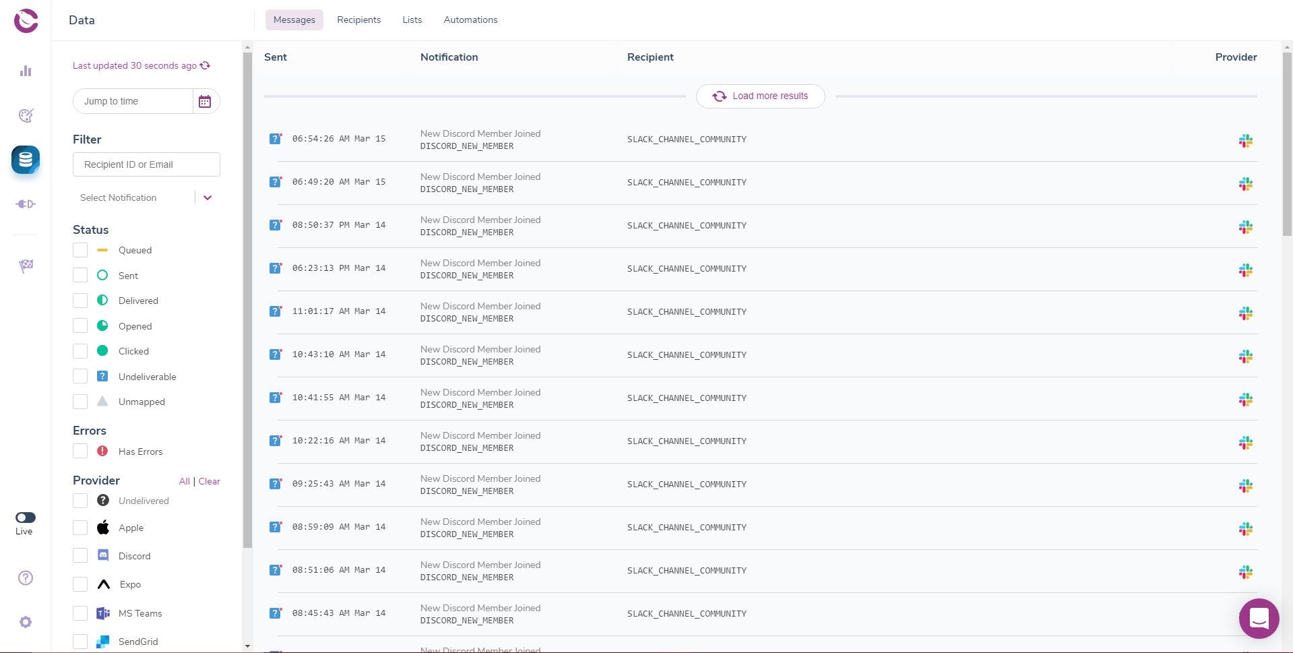This screenshot has height=653, width=1293.
Task: Open the settings gear icon
Action: pos(25,621)
